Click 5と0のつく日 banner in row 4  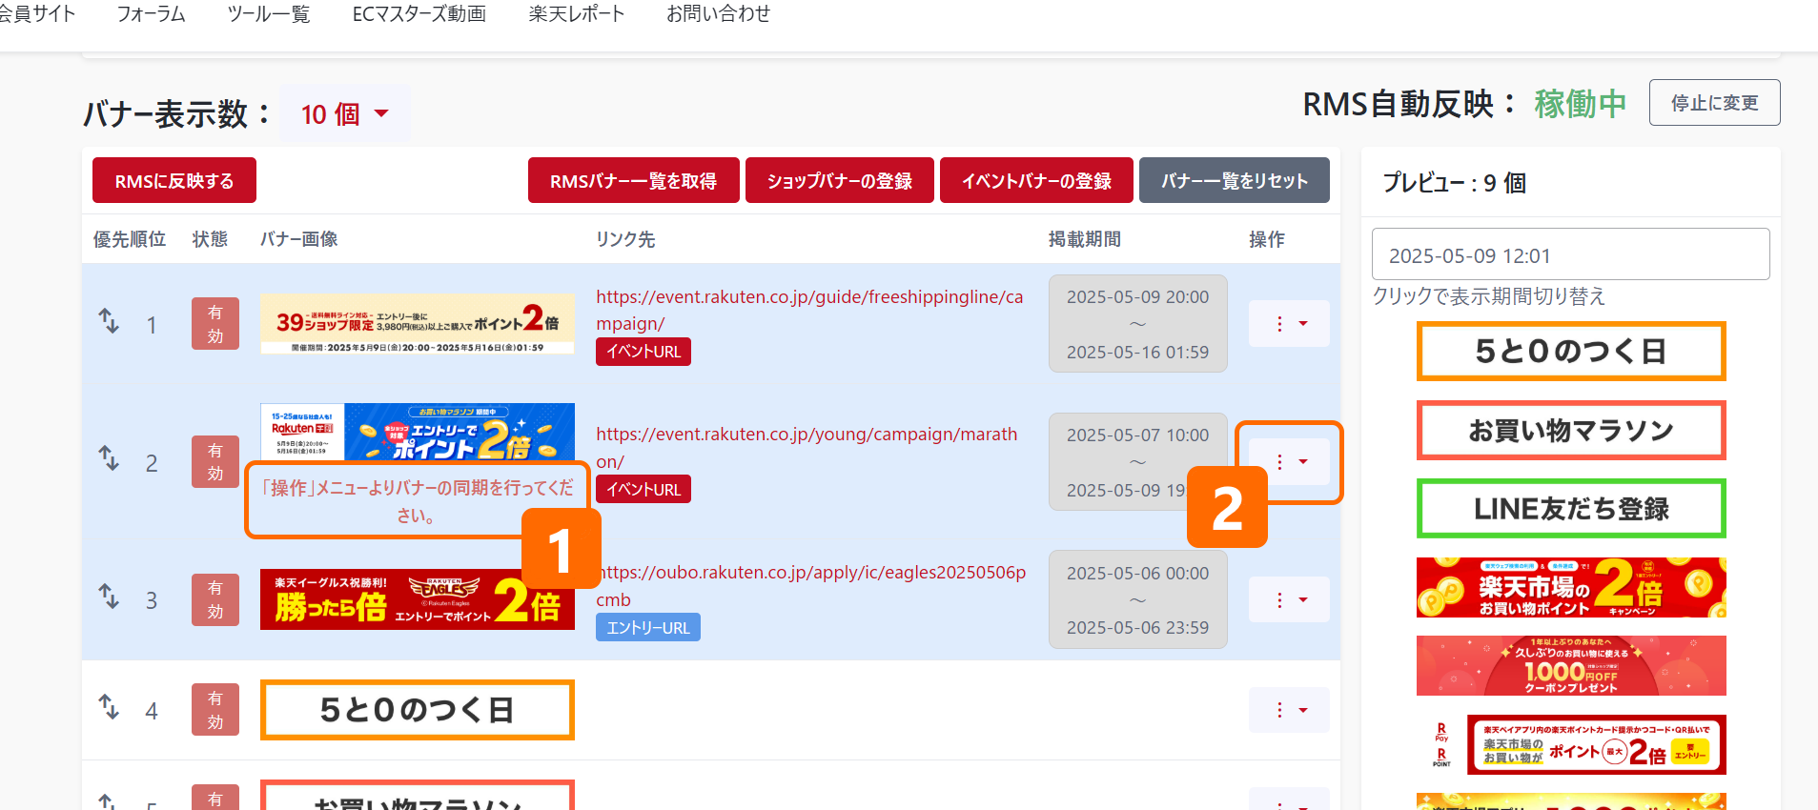[x=418, y=710]
